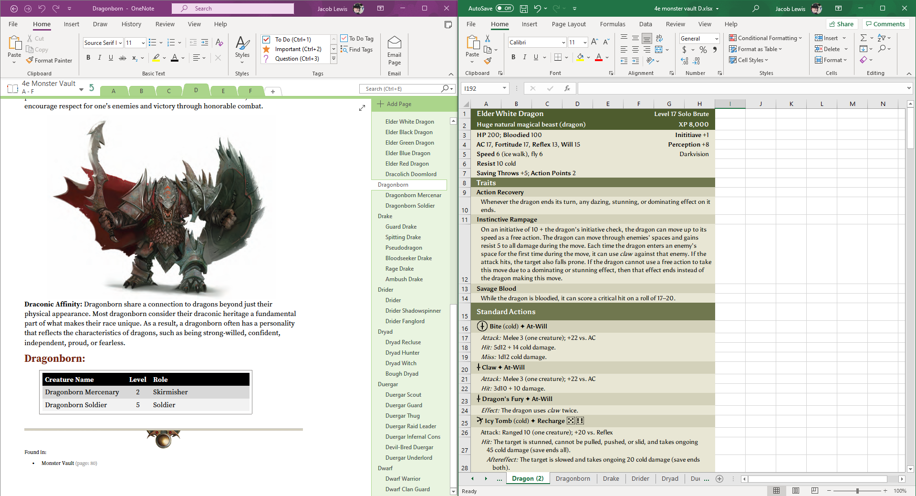Click Excel search magnifier in title bar
Viewport: 916px width, 496px height.
point(756,9)
